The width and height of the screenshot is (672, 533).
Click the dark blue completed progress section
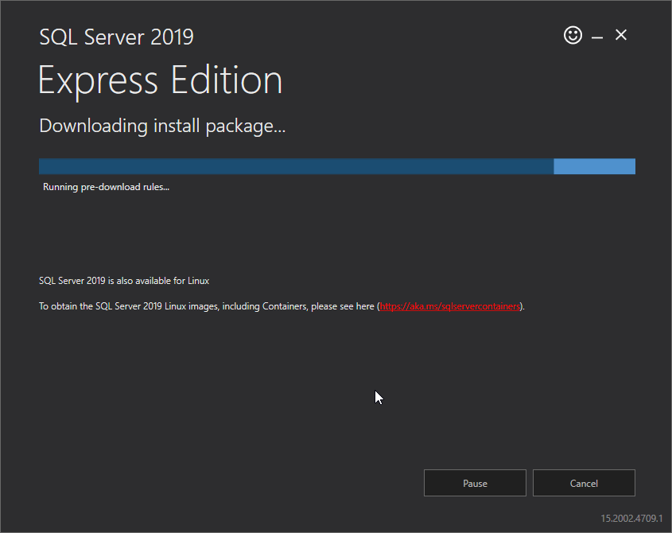click(x=296, y=166)
